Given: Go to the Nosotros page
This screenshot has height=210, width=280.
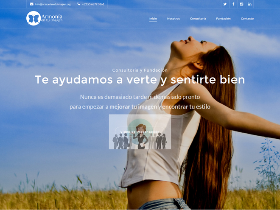Looking at the screenshot, I should tap(173, 19).
